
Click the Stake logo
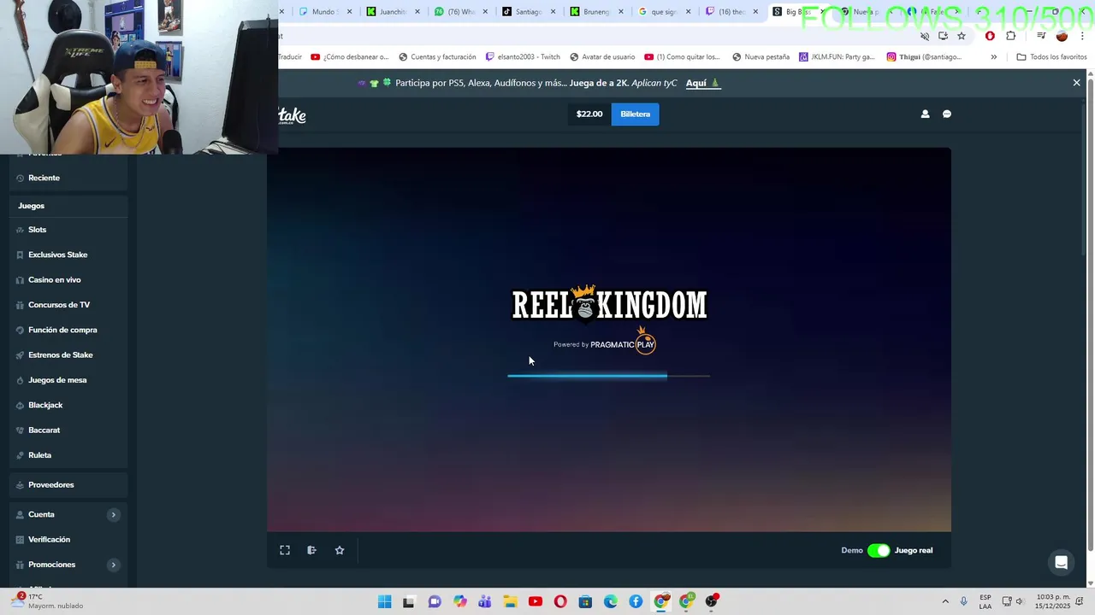pos(293,115)
